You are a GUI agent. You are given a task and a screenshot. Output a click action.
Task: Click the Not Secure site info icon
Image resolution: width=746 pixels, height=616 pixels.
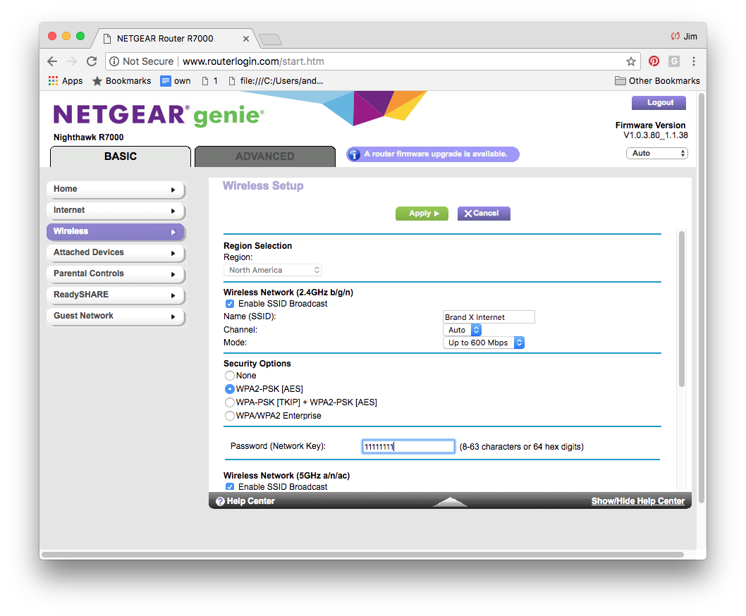pos(114,61)
